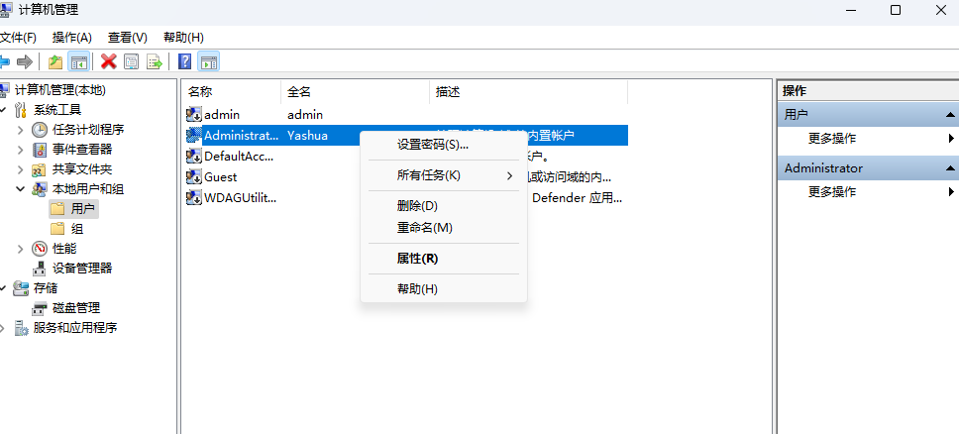Click the up one level folder icon
959x434 pixels.
point(55,61)
